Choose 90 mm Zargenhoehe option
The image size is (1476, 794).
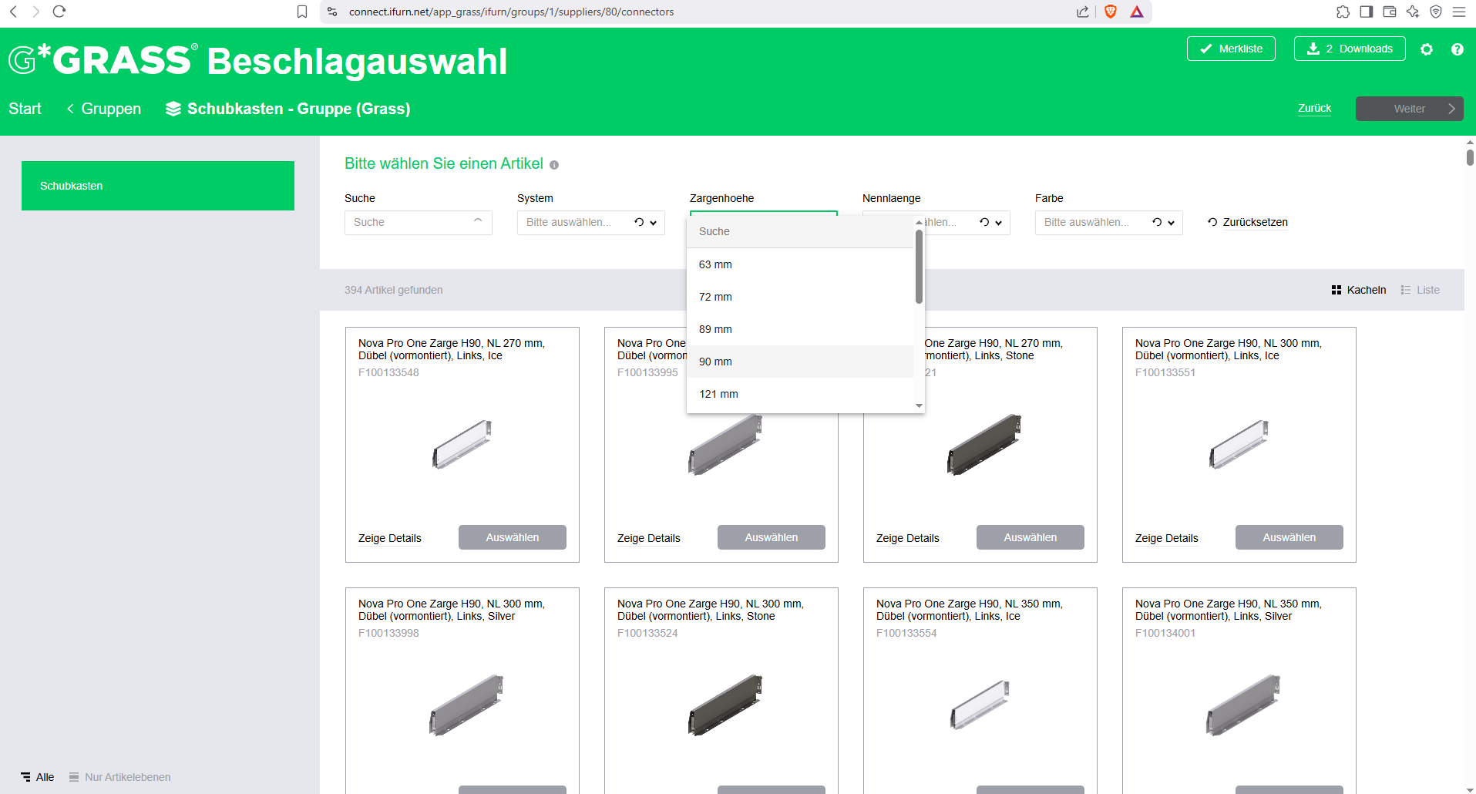pyautogui.click(x=799, y=362)
